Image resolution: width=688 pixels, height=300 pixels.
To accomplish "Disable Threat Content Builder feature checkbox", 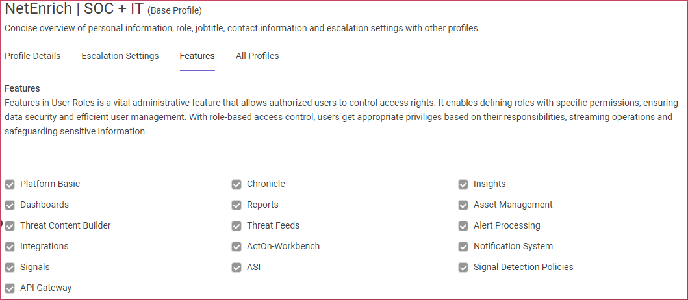I will tap(10, 225).
